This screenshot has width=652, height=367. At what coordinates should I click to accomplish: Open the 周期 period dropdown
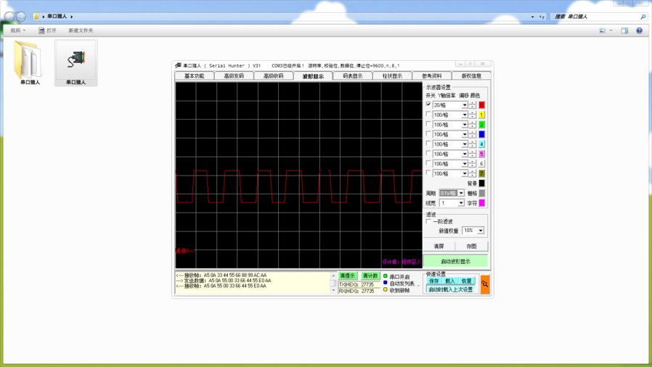point(461,193)
